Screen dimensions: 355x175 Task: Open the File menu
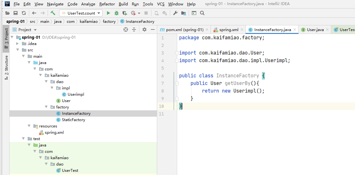pyautogui.click(x=17, y=4)
